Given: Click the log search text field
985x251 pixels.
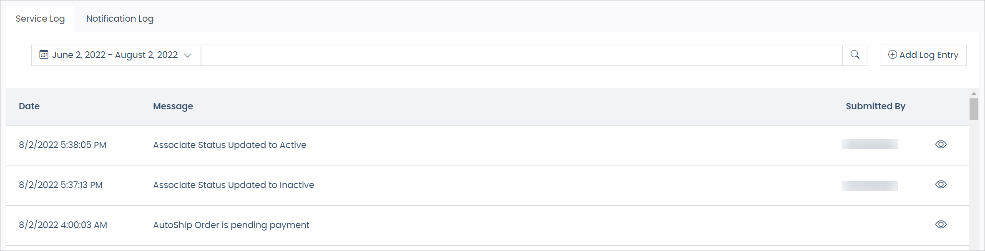Looking at the screenshot, I should (521, 55).
